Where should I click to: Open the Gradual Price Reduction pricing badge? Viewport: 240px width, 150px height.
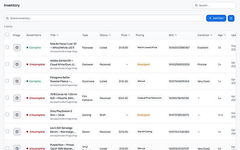tap(150, 98)
